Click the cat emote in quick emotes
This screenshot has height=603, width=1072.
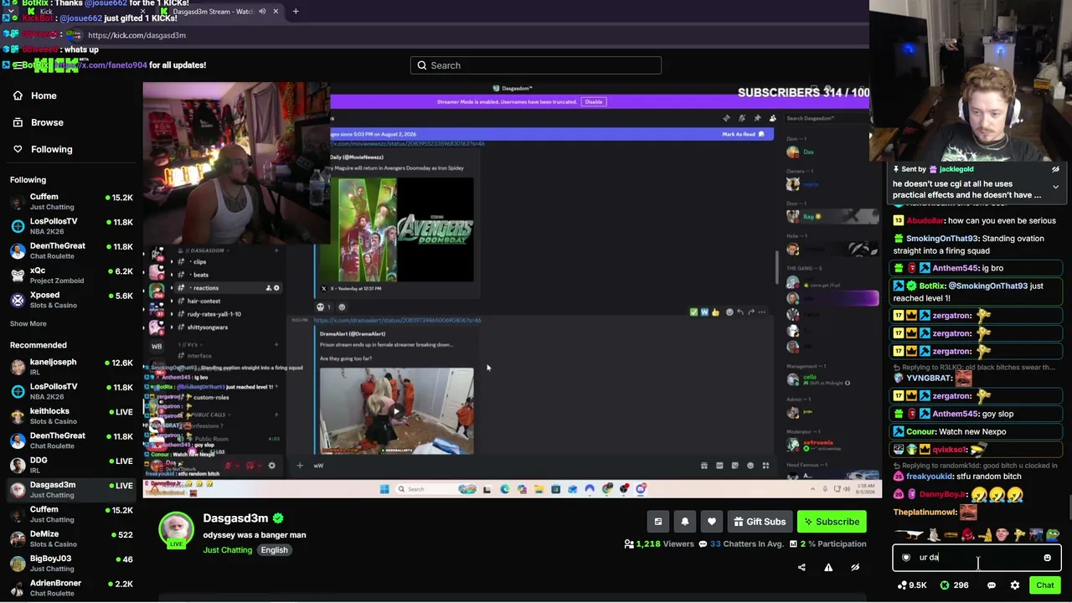pos(935,535)
